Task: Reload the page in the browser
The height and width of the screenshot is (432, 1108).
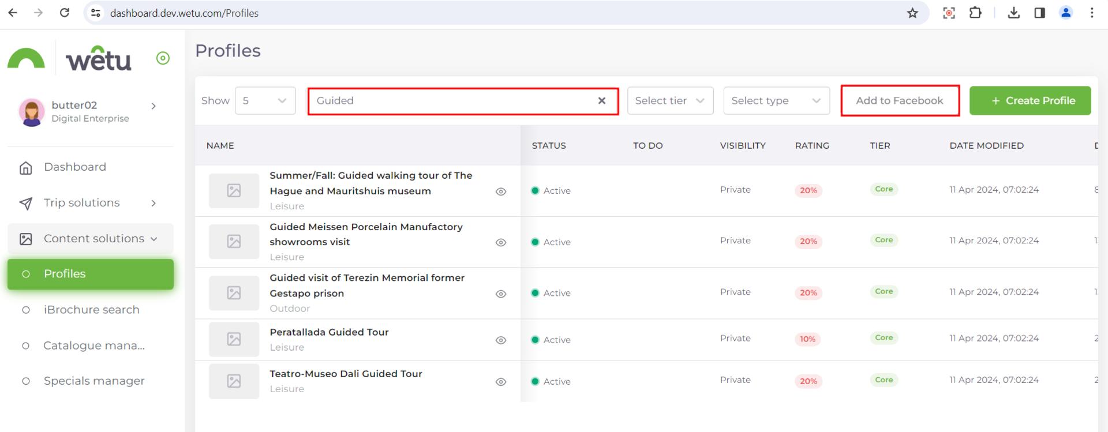Action: (x=65, y=13)
